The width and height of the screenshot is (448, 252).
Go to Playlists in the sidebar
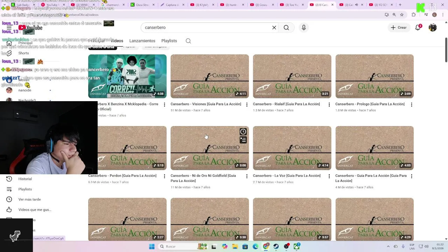(25, 189)
